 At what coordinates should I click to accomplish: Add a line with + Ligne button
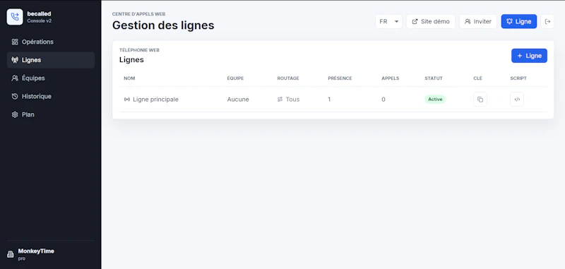[x=529, y=56]
